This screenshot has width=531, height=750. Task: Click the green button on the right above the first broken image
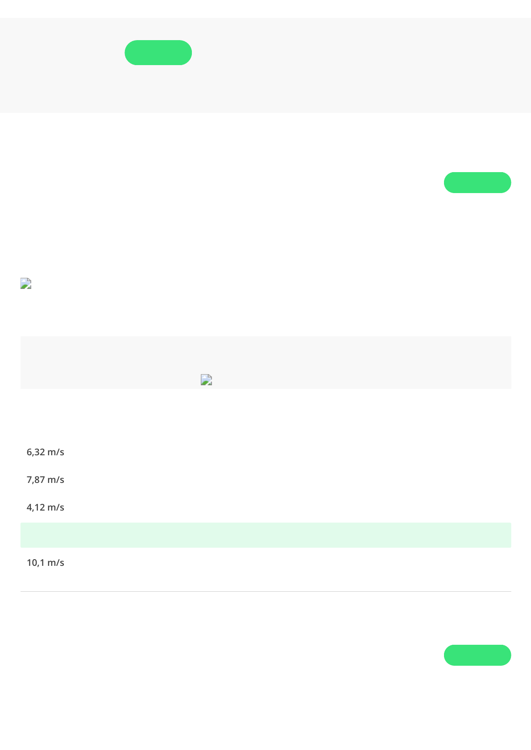click(477, 182)
